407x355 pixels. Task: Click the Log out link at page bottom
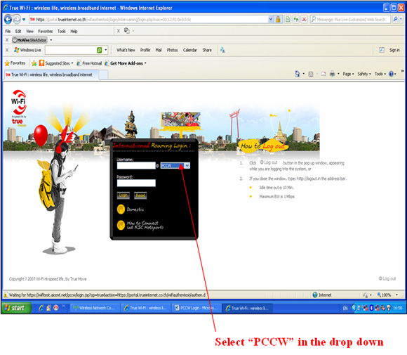coord(387,278)
